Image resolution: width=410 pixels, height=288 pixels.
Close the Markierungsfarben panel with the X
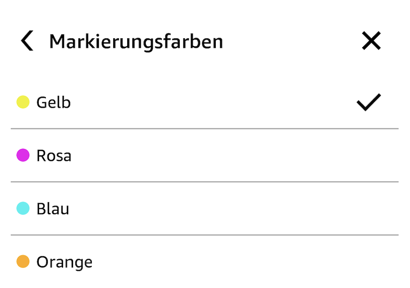click(371, 41)
